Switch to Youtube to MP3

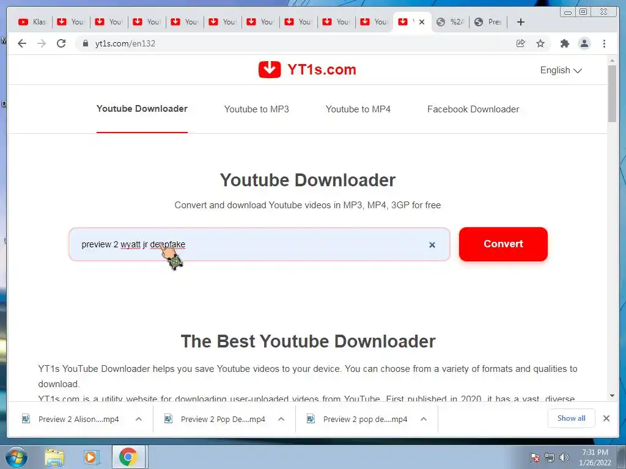coord(256,109)
